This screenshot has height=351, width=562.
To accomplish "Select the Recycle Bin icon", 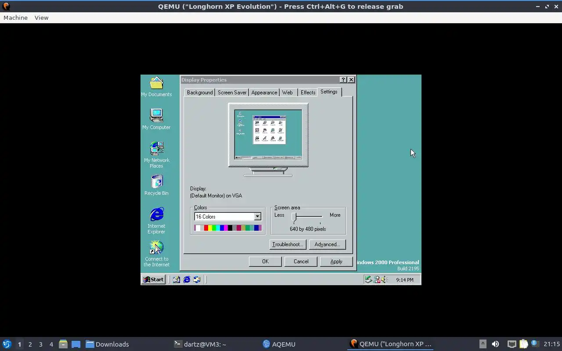I will point(156,185).
